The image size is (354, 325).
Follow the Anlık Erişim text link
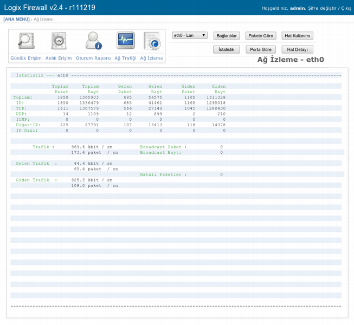tap(59, 58)
